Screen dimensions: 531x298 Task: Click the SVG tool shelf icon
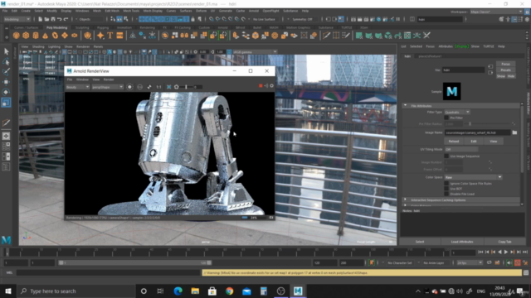(119, 36)
